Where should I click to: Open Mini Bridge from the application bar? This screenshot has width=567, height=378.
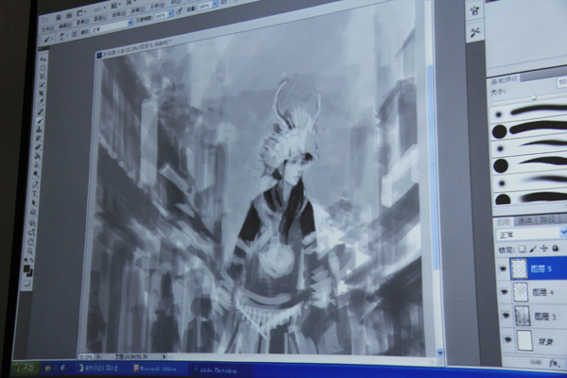tap(69, 15)
